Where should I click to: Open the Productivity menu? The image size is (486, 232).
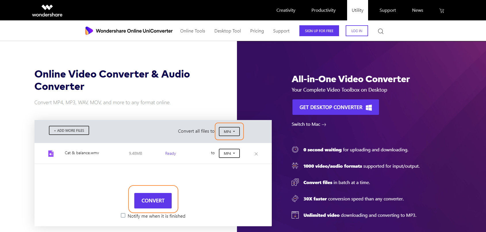click(x=323, y=10)
